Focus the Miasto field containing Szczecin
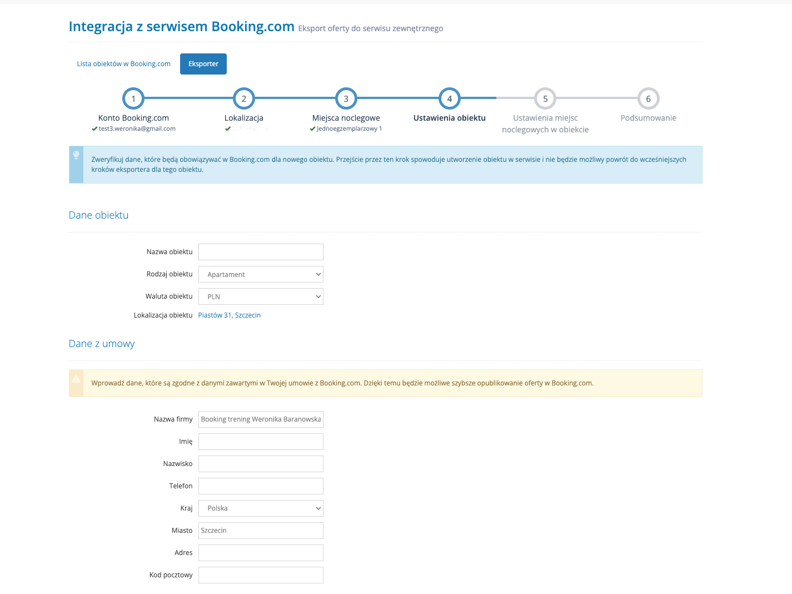Viewport: 792px width, 594px height. (261, 531)
